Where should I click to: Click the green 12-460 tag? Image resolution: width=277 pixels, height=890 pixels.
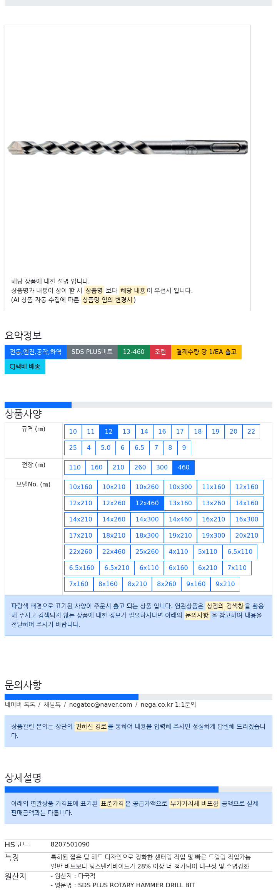coord(133,352)
